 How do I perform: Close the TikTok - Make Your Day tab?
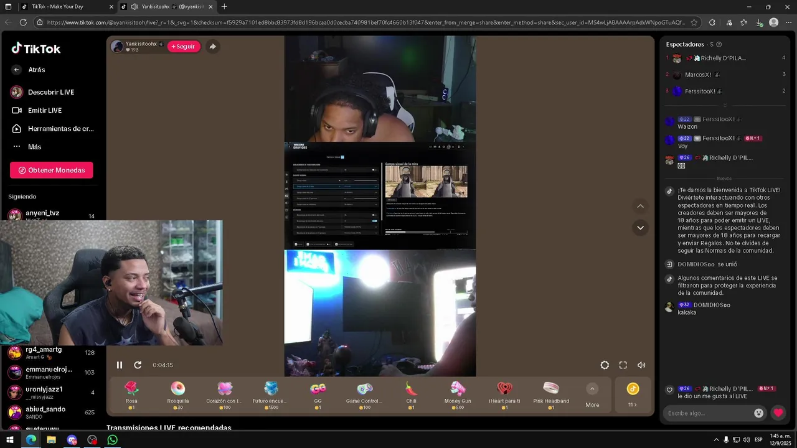click(111, 7)
